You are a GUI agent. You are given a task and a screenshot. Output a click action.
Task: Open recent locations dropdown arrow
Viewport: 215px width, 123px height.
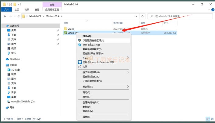[x=15, y=16]
